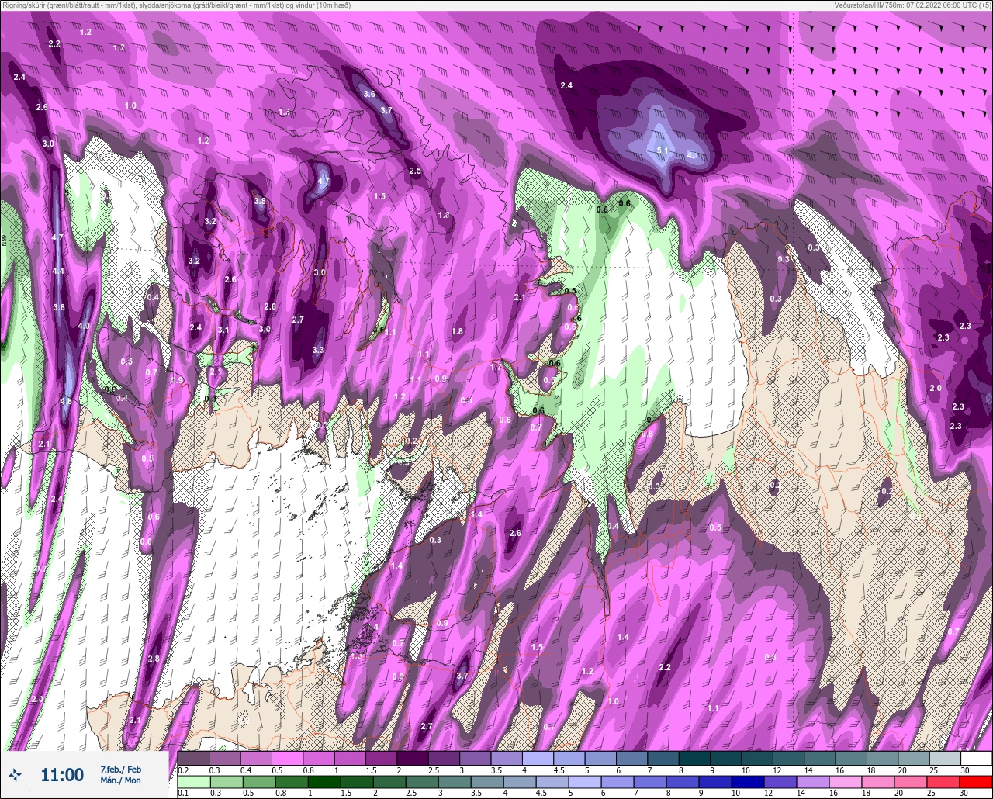Click the 11:00 forecast time label

[x=62, y=774]
